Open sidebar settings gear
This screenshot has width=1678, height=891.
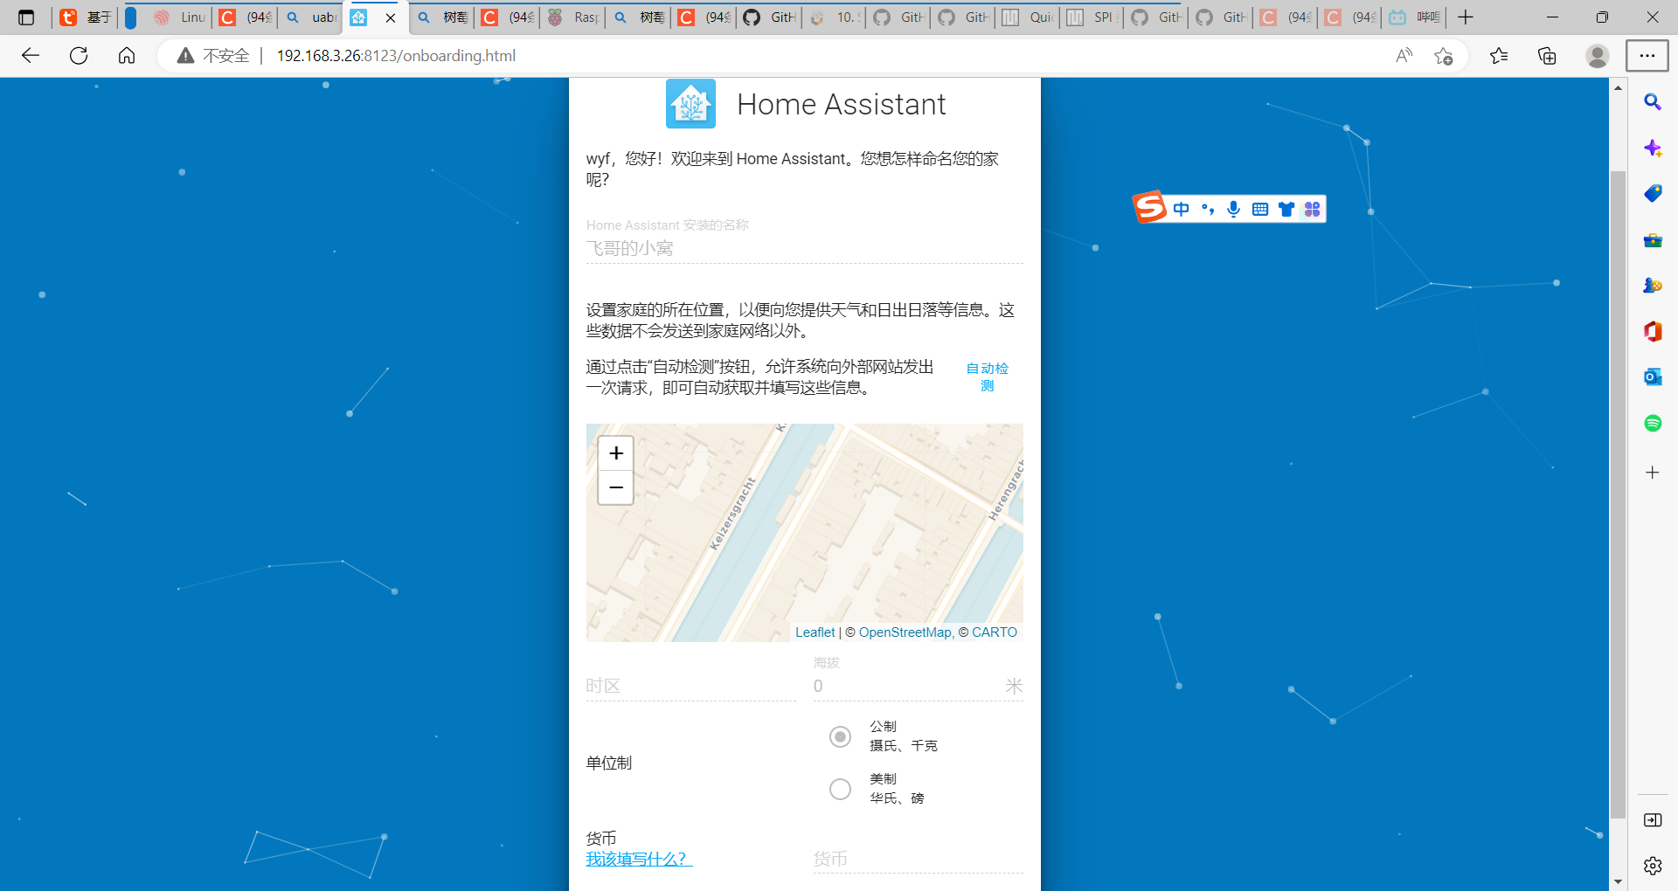click(x=1653, y=866)
